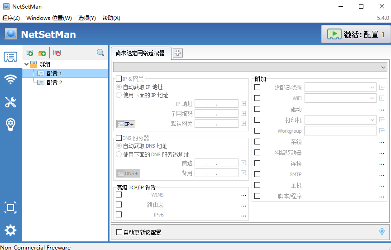391x250 pixels.
Task: Open the 打印机 dropdown list
Action: [340, 120]
